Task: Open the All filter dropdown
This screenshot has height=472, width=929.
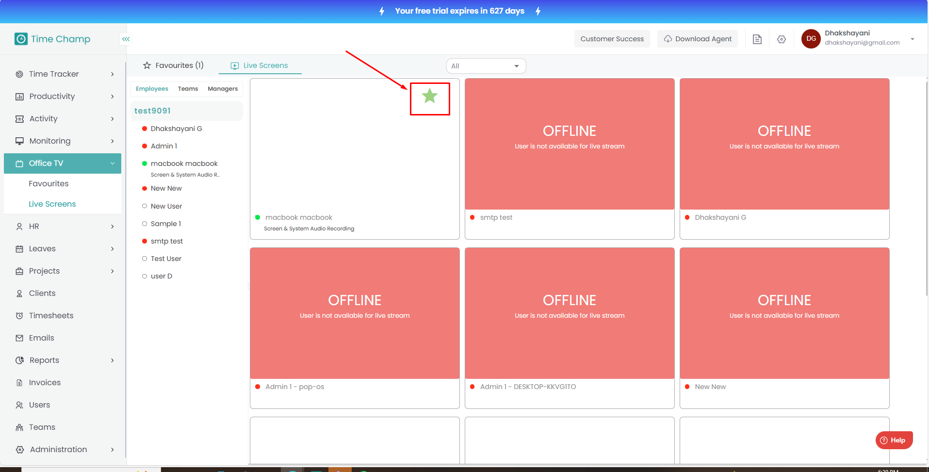Action: 486,66
